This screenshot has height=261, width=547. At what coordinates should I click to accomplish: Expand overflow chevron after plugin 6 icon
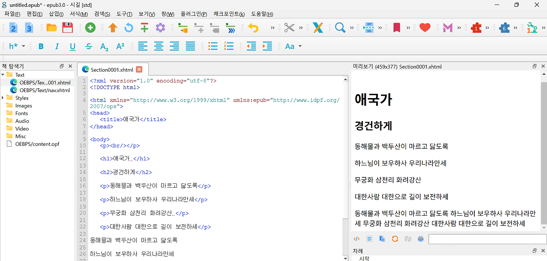(516, 28)
